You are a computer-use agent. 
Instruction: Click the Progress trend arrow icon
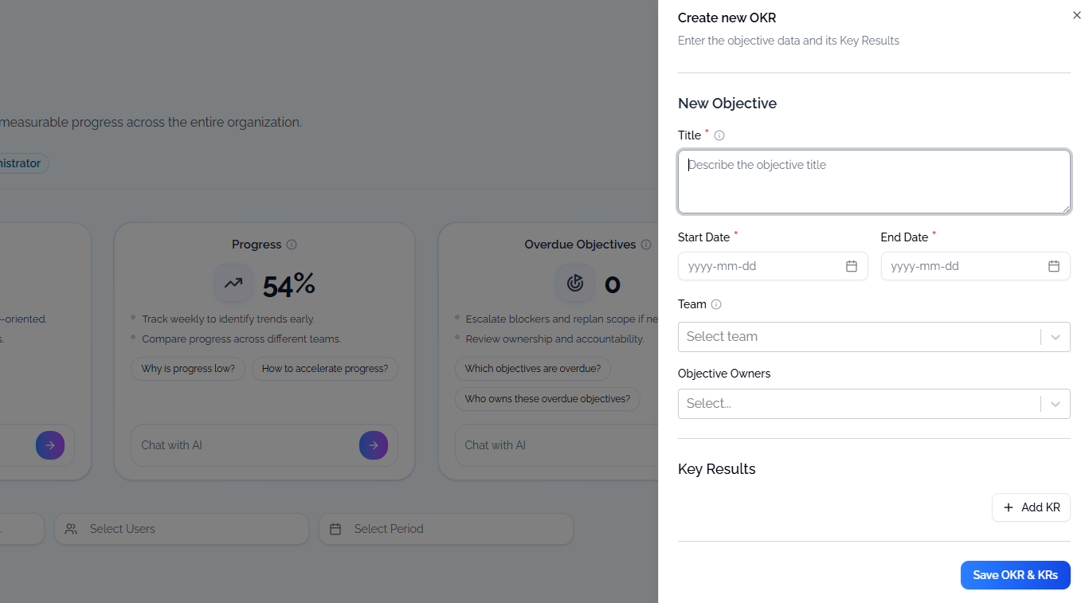click(233, 283)
